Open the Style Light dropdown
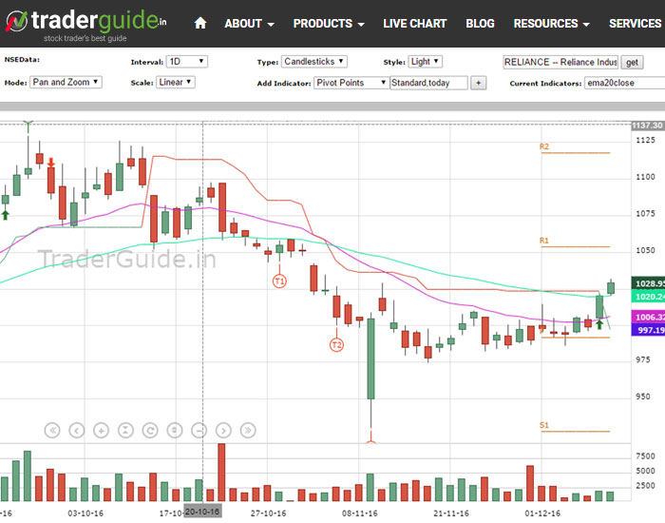665x523 pixels. pos(426,62)
